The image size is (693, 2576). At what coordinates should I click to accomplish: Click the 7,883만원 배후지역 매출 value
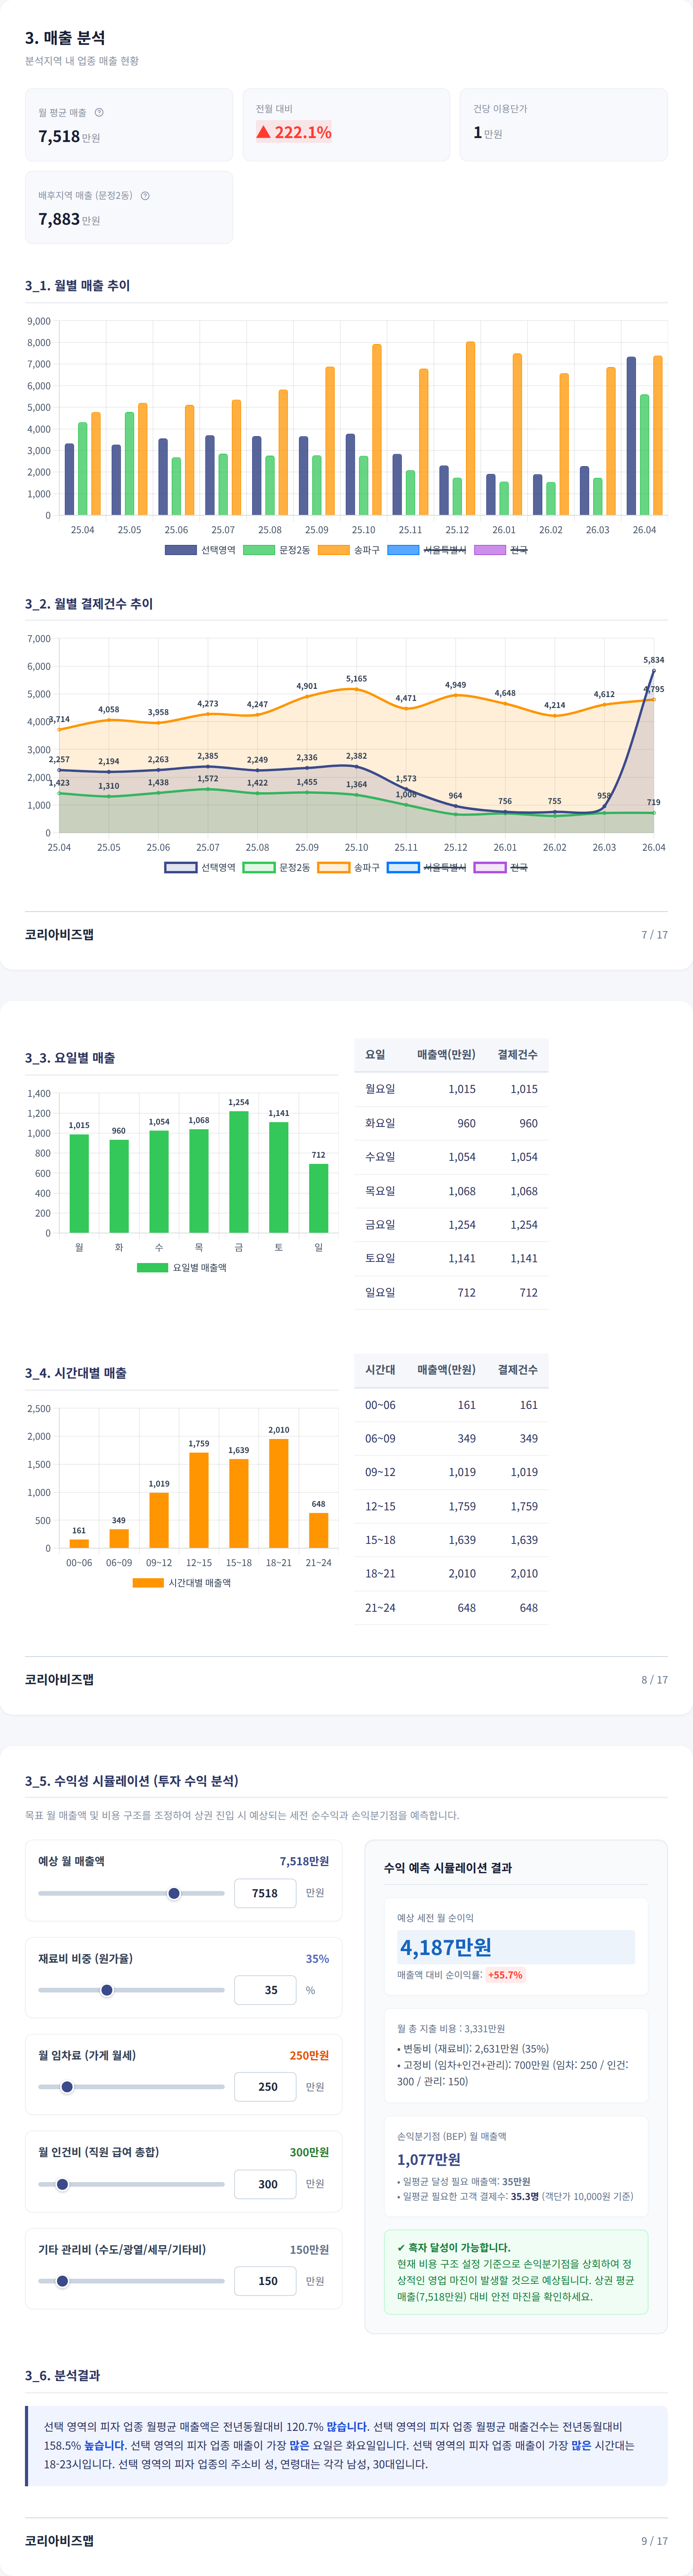69,219
